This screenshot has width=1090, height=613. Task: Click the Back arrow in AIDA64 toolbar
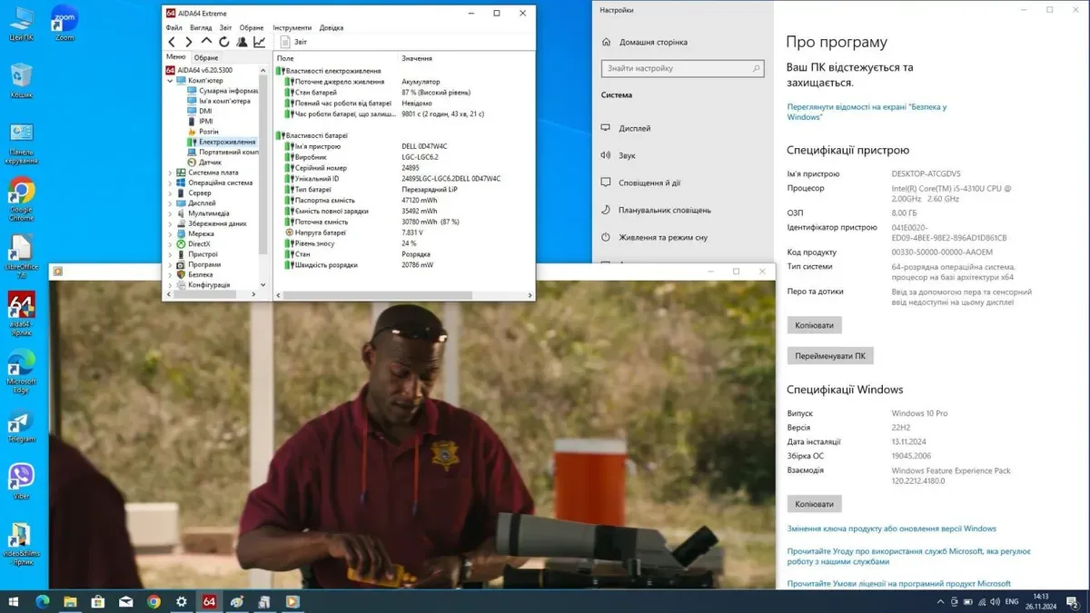pyautogui.click(x=172, y=42)
